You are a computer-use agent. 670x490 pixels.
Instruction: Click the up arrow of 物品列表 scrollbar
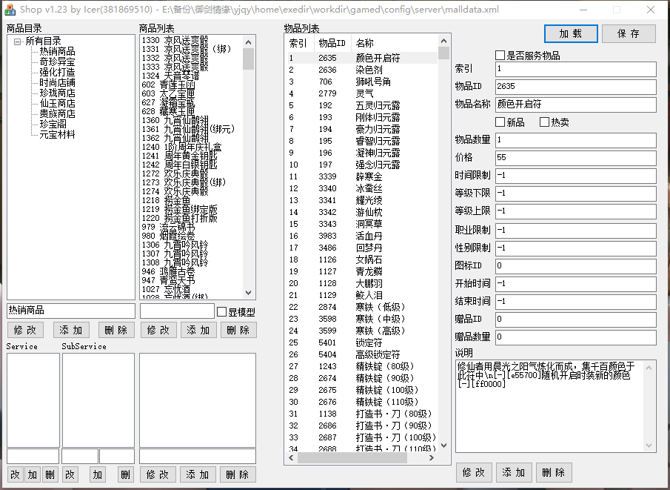pos(444,41)
